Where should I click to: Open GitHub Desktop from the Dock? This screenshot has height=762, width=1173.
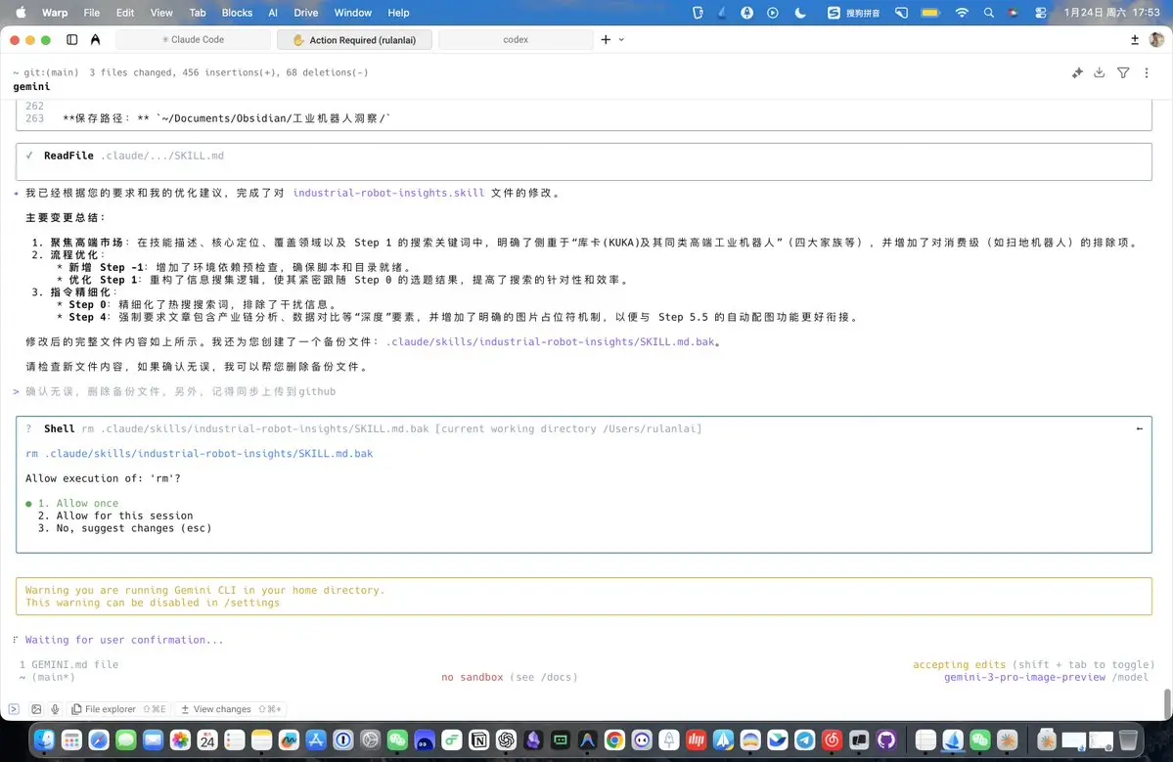886,740
